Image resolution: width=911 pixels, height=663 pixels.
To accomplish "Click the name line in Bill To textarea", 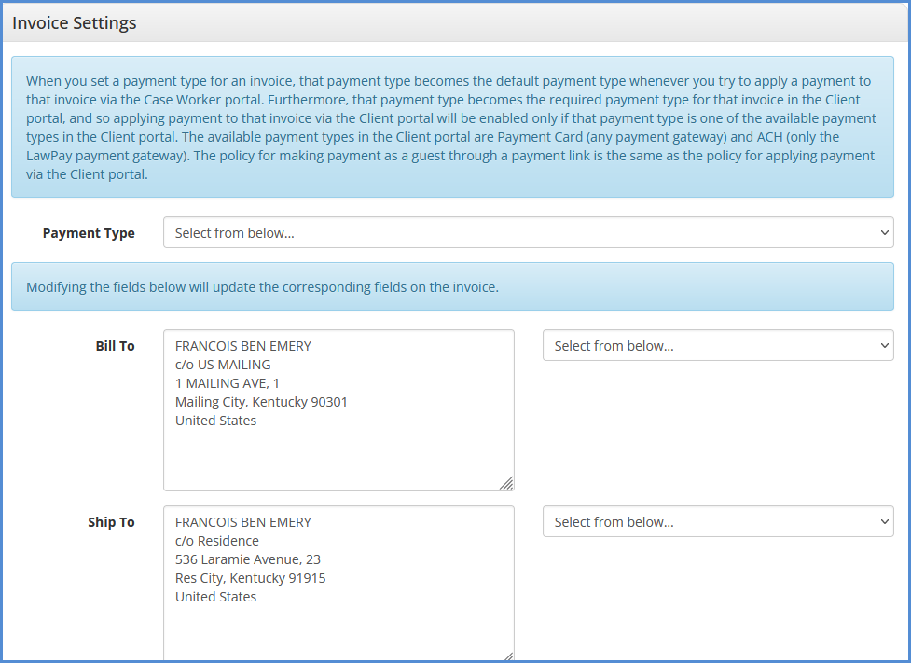I will click(x=242, y=346).
